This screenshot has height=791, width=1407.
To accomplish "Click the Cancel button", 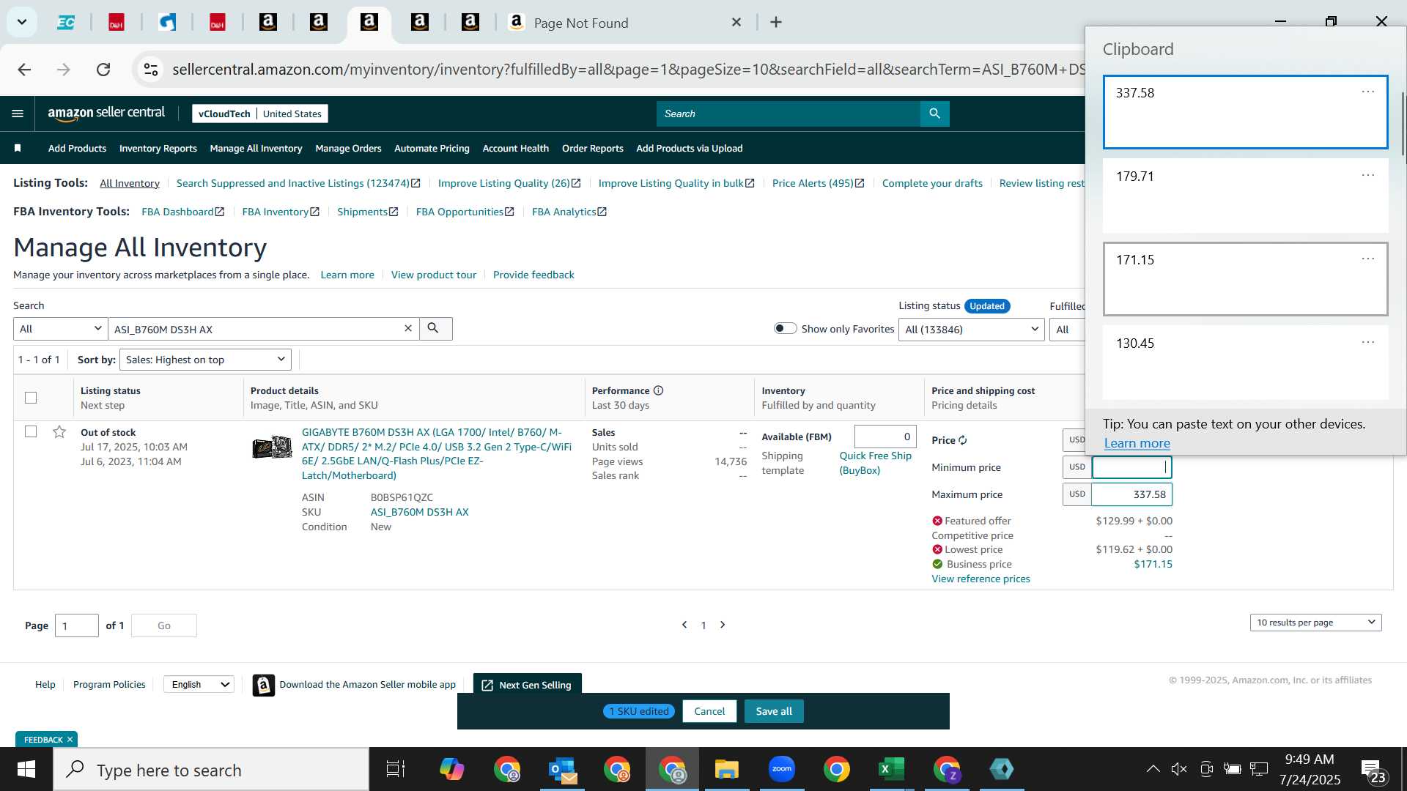I will click(x=709, y=711).
